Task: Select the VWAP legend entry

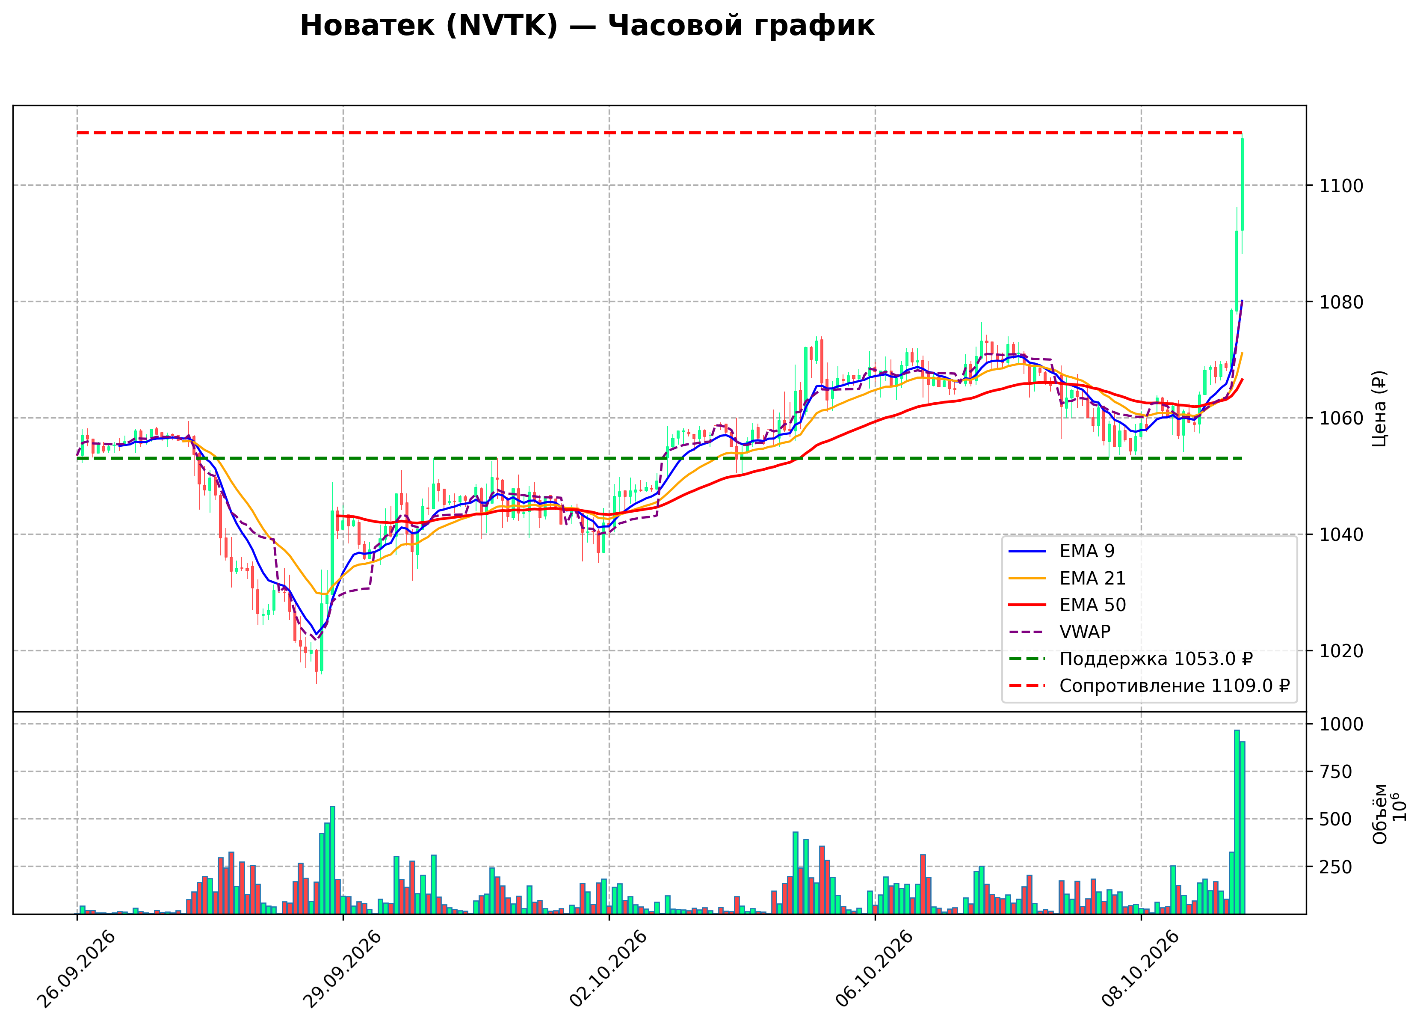Action: pyautogui.click(x=1060, y=632)
